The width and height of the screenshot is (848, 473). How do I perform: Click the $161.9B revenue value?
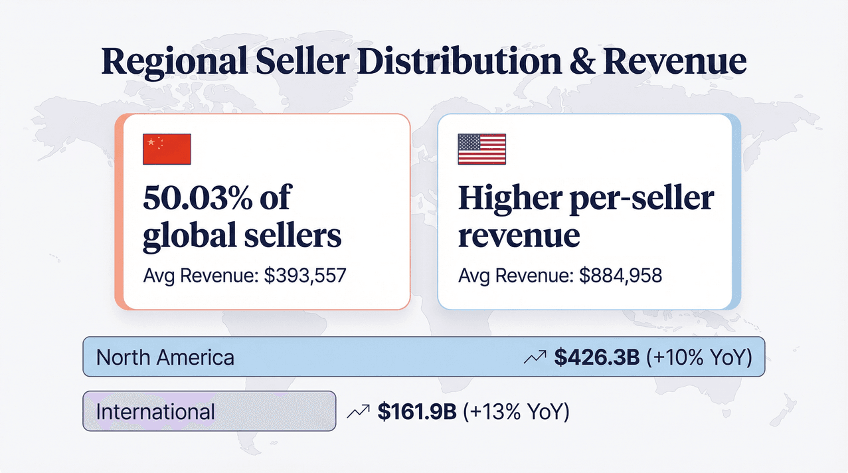(x=417, y=411)
